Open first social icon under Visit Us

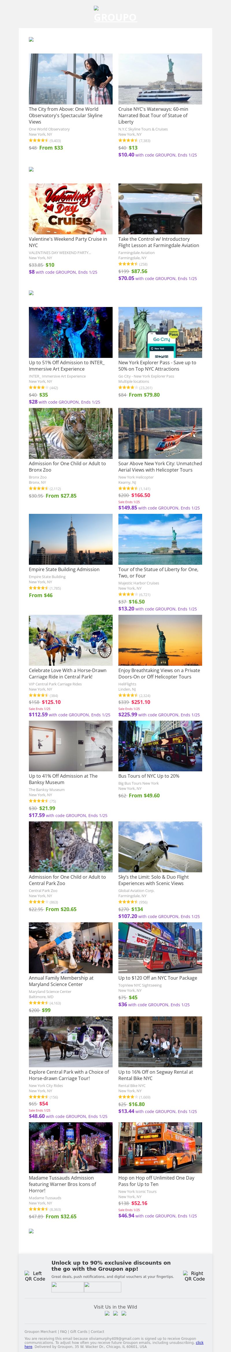[x=107, y=1313]
